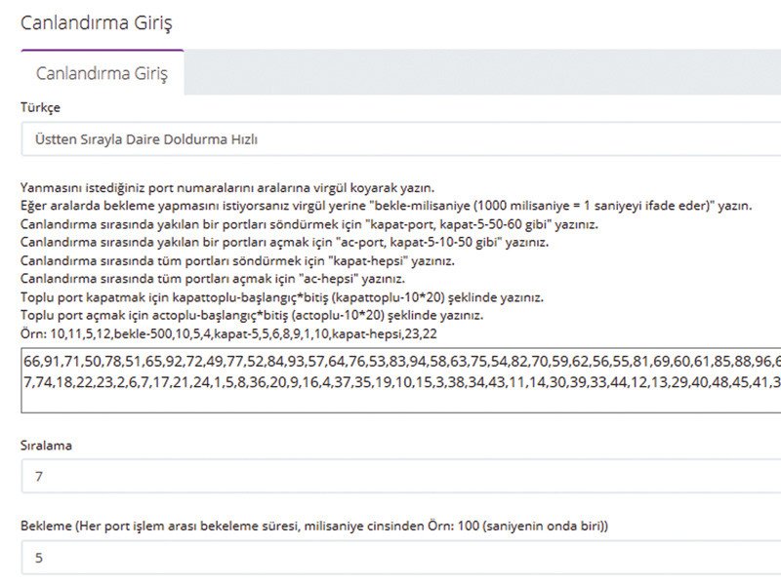Click the 'Sıralama' field label
Screen dimensions: 781x585
[x=46, y=446]
